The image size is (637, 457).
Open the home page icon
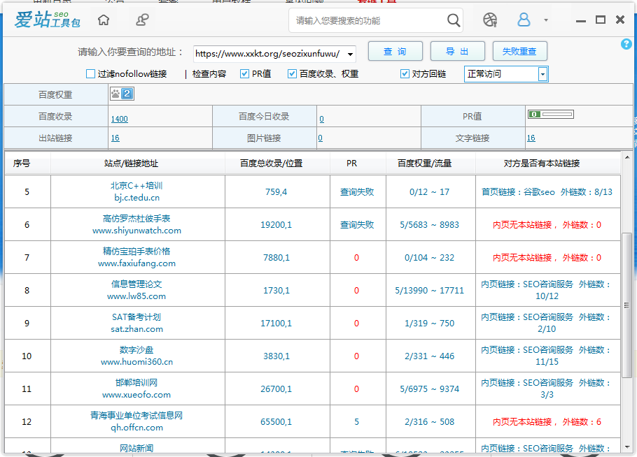point(104,20)
